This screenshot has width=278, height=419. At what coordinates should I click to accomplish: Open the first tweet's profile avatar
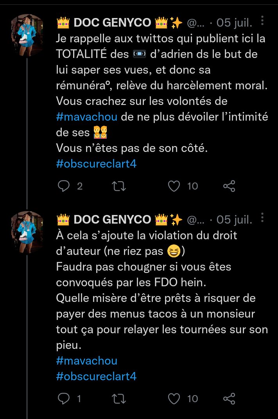(27, 36)
